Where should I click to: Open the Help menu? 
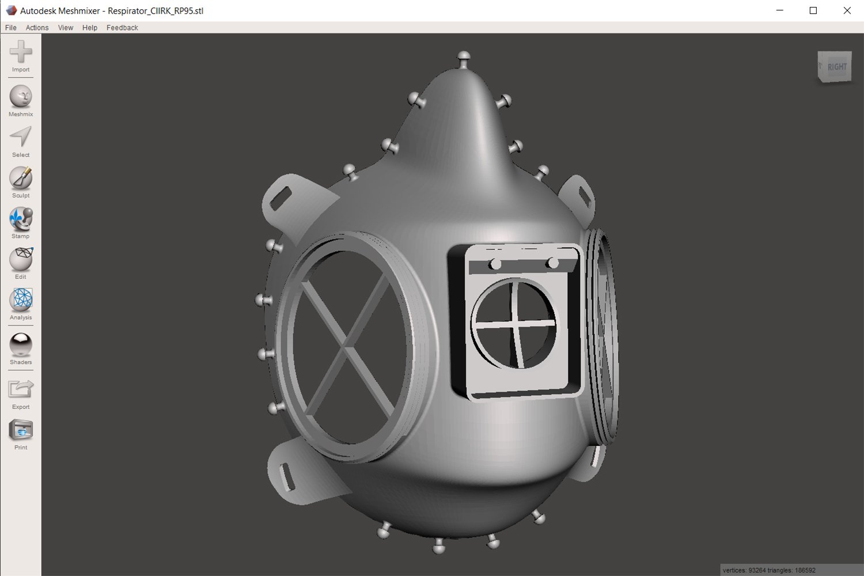(x=90, y=28)
